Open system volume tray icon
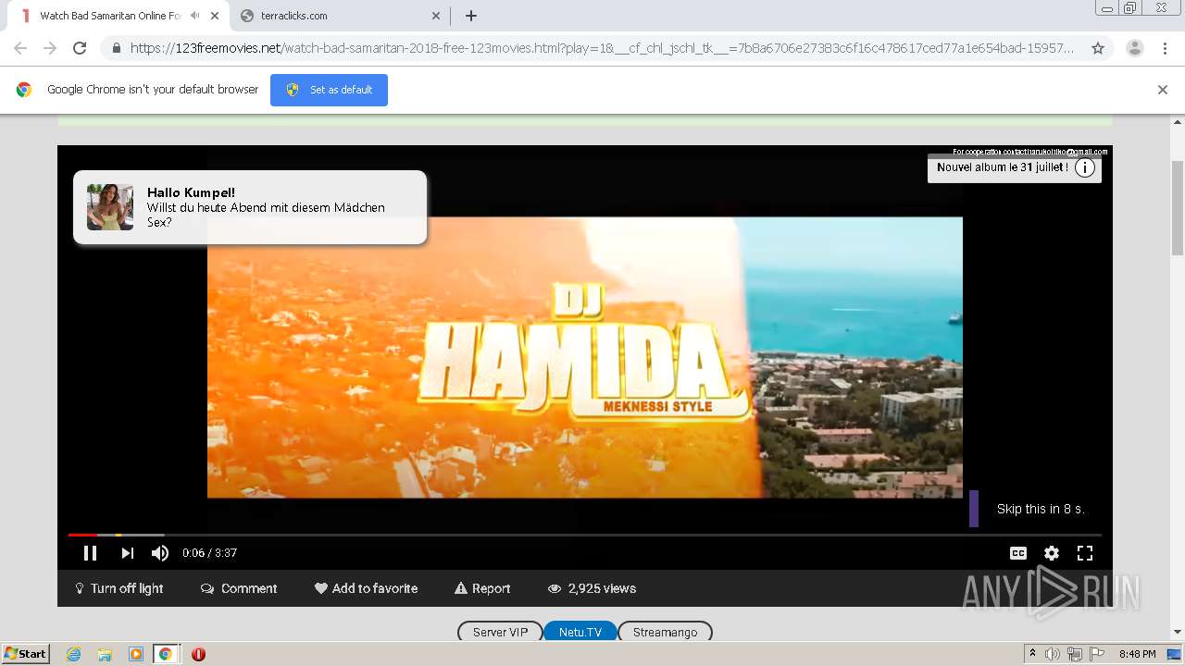This screenshot has height=666, width=1185. point(1053,654)
